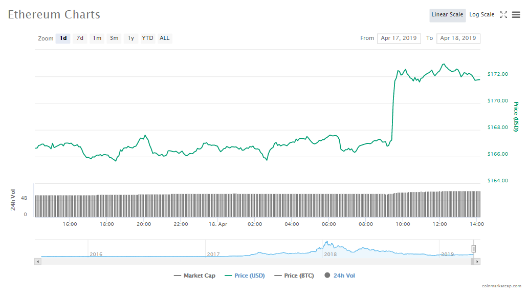Click navigator scrollbar left arrow
The width and height of the screenshot is (528, 296).
[37, 262]
